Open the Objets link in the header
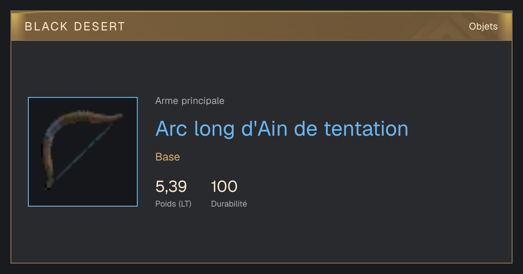The height and width of the screenshot is (274, 523). 483,27
